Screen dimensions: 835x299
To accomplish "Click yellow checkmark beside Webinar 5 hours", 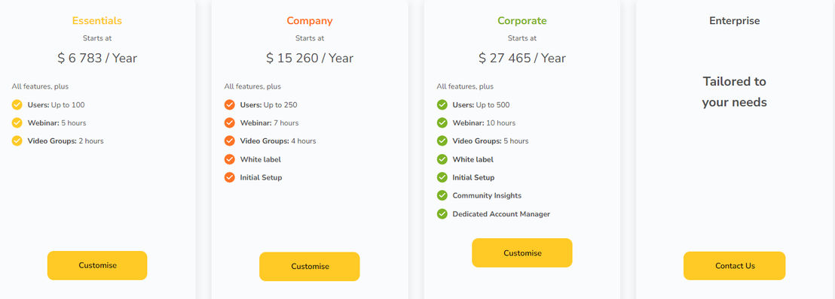I will click(x=17, y=122).
